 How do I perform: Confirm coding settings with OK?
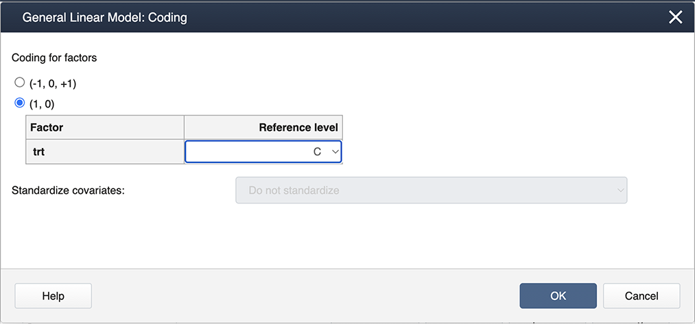(x=558, y=296)
